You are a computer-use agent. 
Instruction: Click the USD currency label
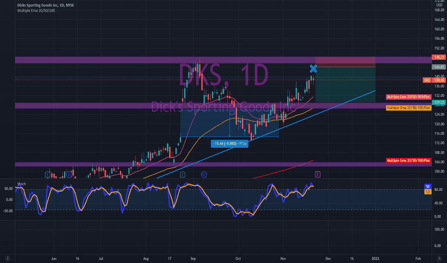tap(439, 5)
